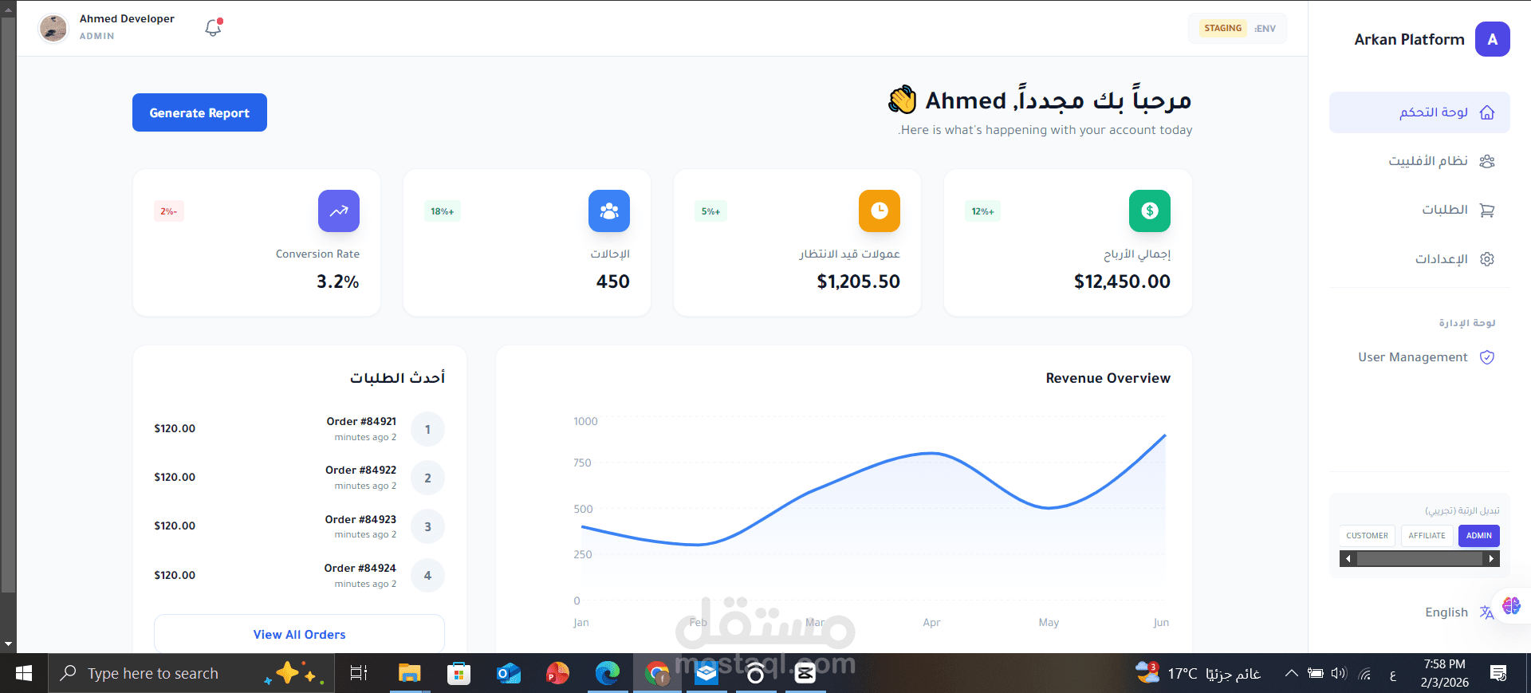This screenshot has width=1531, height=693.
Task: Click the settings gear icon in sidebar
Action: click(x=1487, y=259)
